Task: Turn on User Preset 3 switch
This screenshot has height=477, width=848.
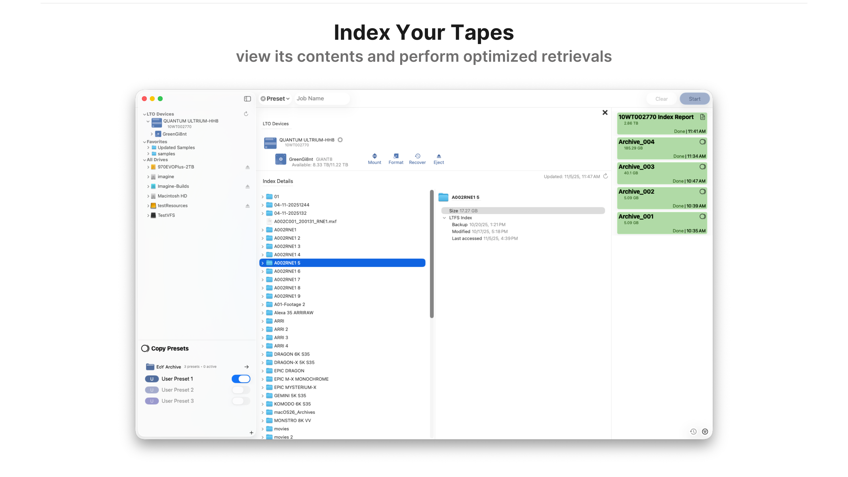Action: [x=241, y=401]
